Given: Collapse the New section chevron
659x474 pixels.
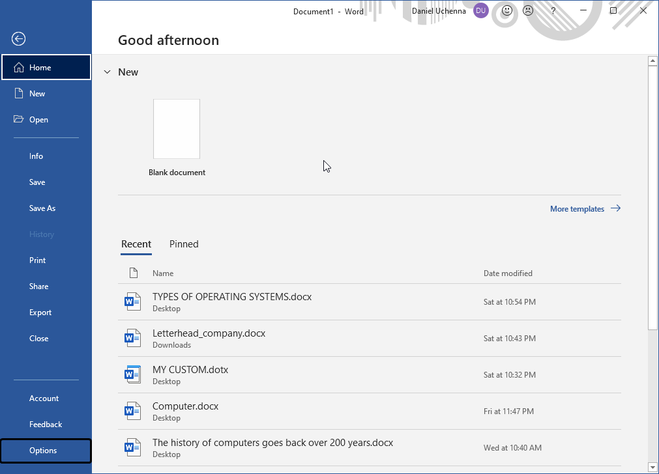Looking at the screenshot, I should pos(107,72).
